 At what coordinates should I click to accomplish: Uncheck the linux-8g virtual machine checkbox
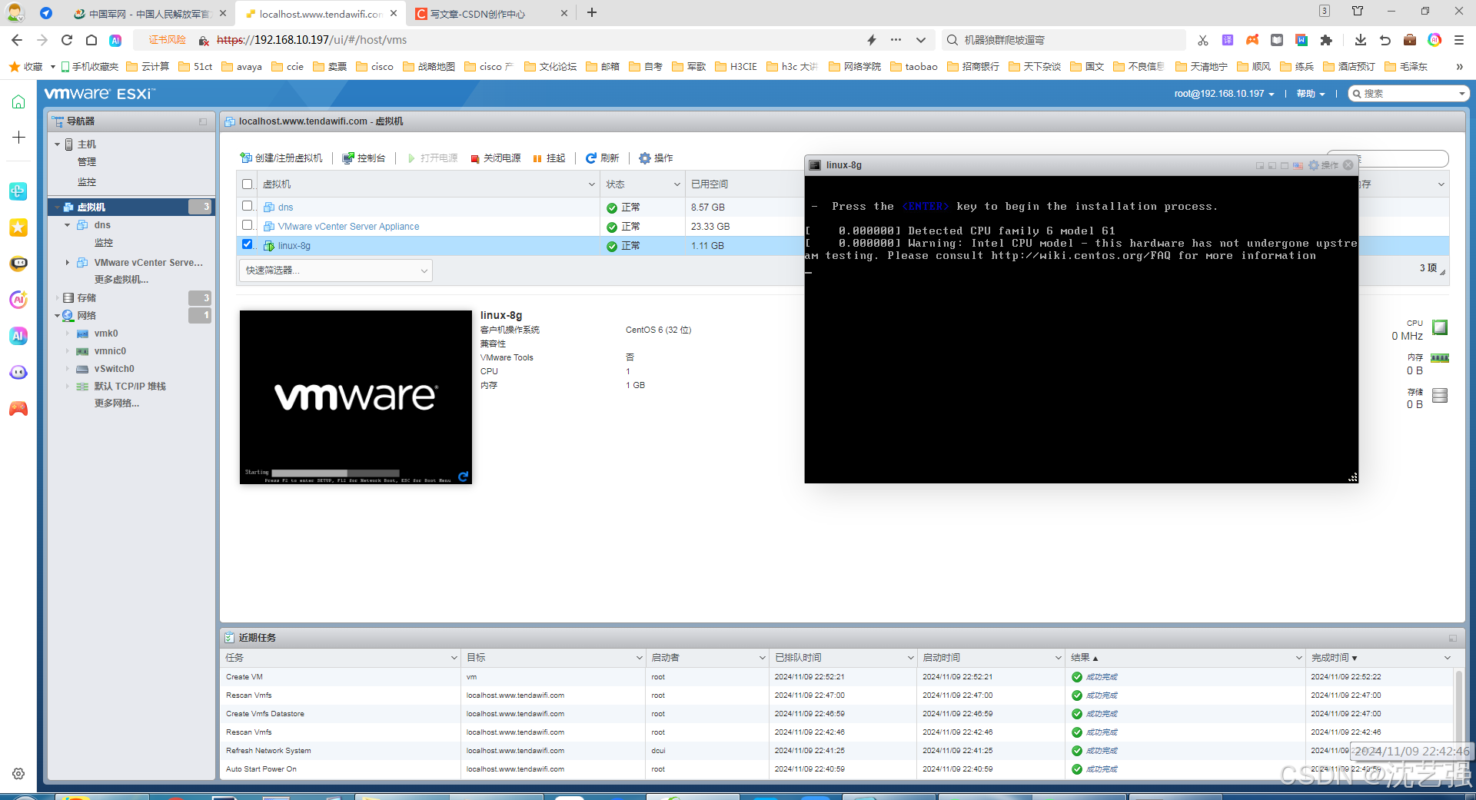(x=247, y=244)
